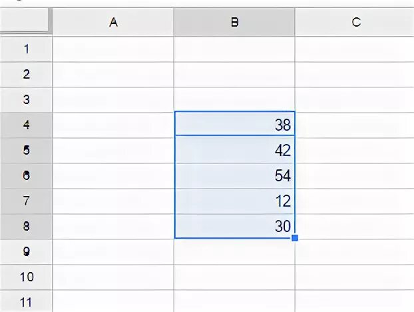Select row 9 header
414x312 pixels.
[26, 252]
